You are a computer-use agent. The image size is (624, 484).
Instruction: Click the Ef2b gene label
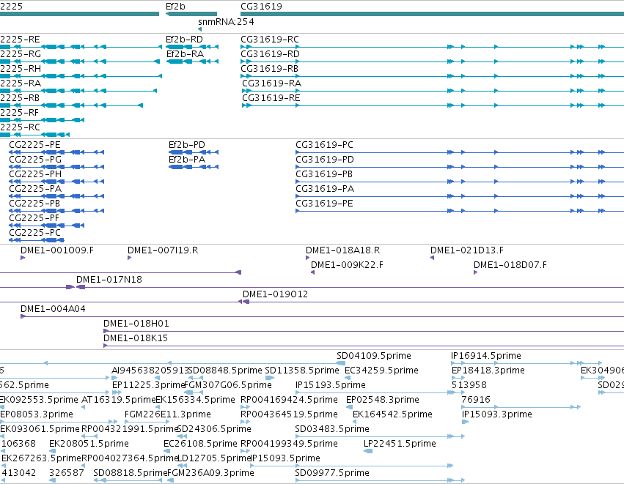175,7
